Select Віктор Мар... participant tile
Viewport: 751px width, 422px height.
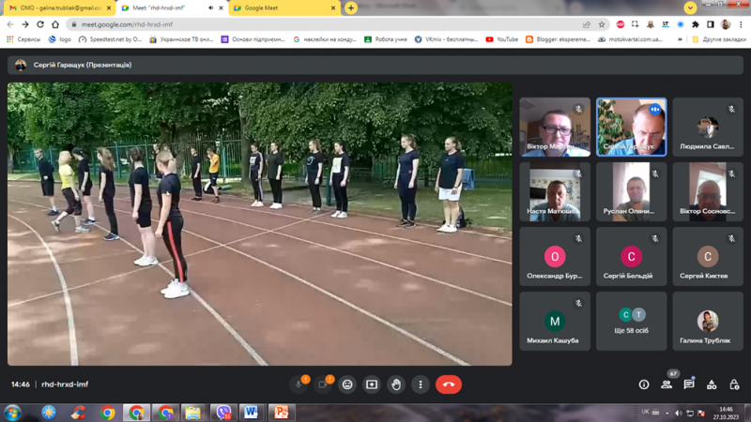point(555,127)
